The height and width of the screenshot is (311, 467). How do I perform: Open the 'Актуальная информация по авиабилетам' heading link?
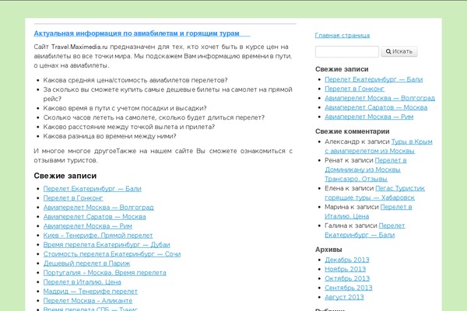[142, 33]
